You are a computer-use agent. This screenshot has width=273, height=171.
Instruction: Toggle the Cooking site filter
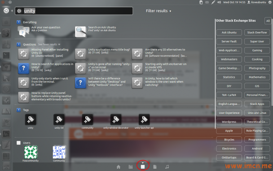(257, 59)
